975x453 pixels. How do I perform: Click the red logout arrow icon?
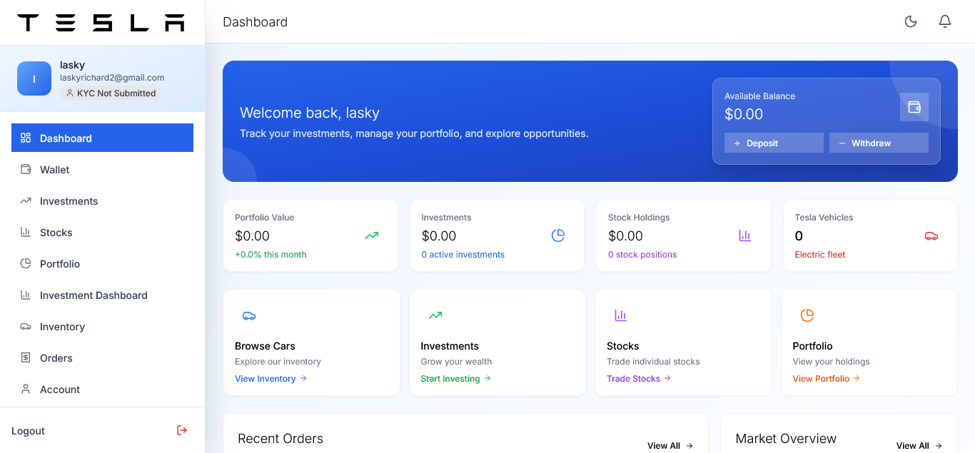[x=182, y=430]
